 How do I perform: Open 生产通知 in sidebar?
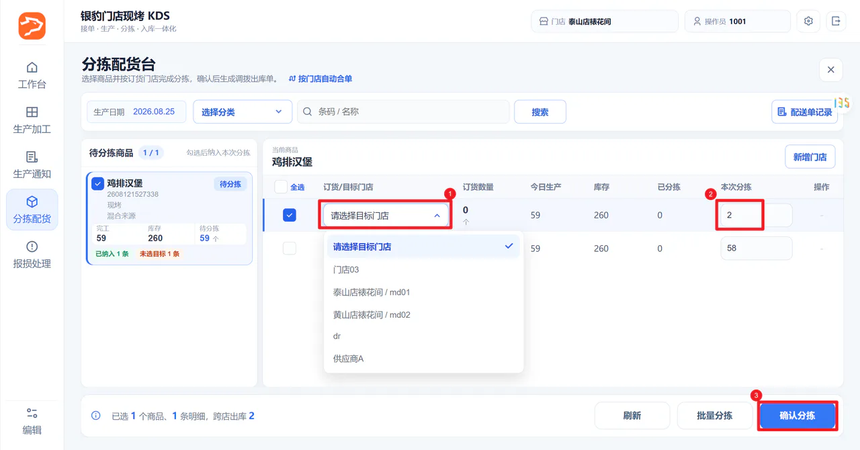click(x=32, y=165)
